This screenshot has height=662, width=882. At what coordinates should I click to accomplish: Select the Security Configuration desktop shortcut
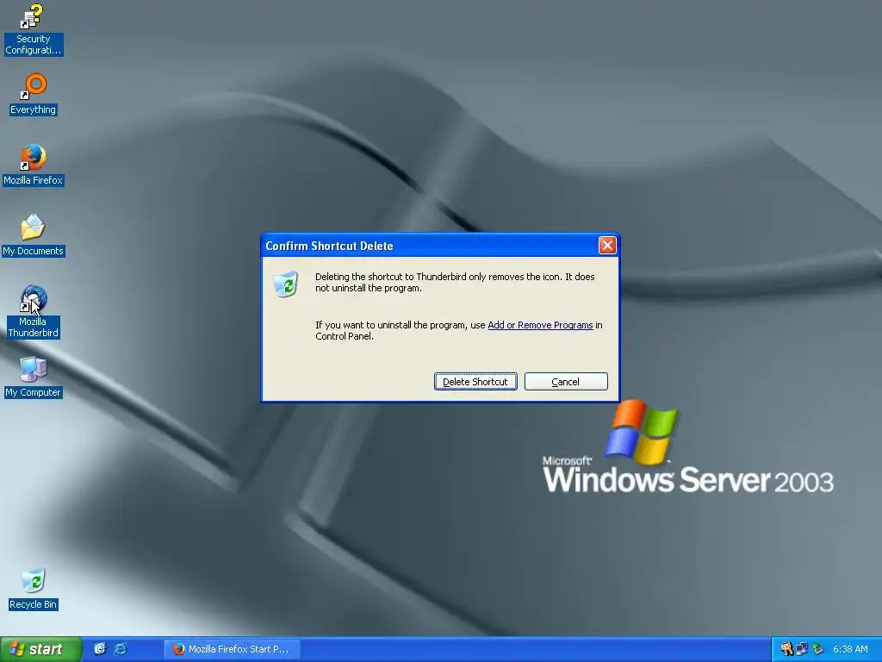pyautogui.click(x=34, y=30)
